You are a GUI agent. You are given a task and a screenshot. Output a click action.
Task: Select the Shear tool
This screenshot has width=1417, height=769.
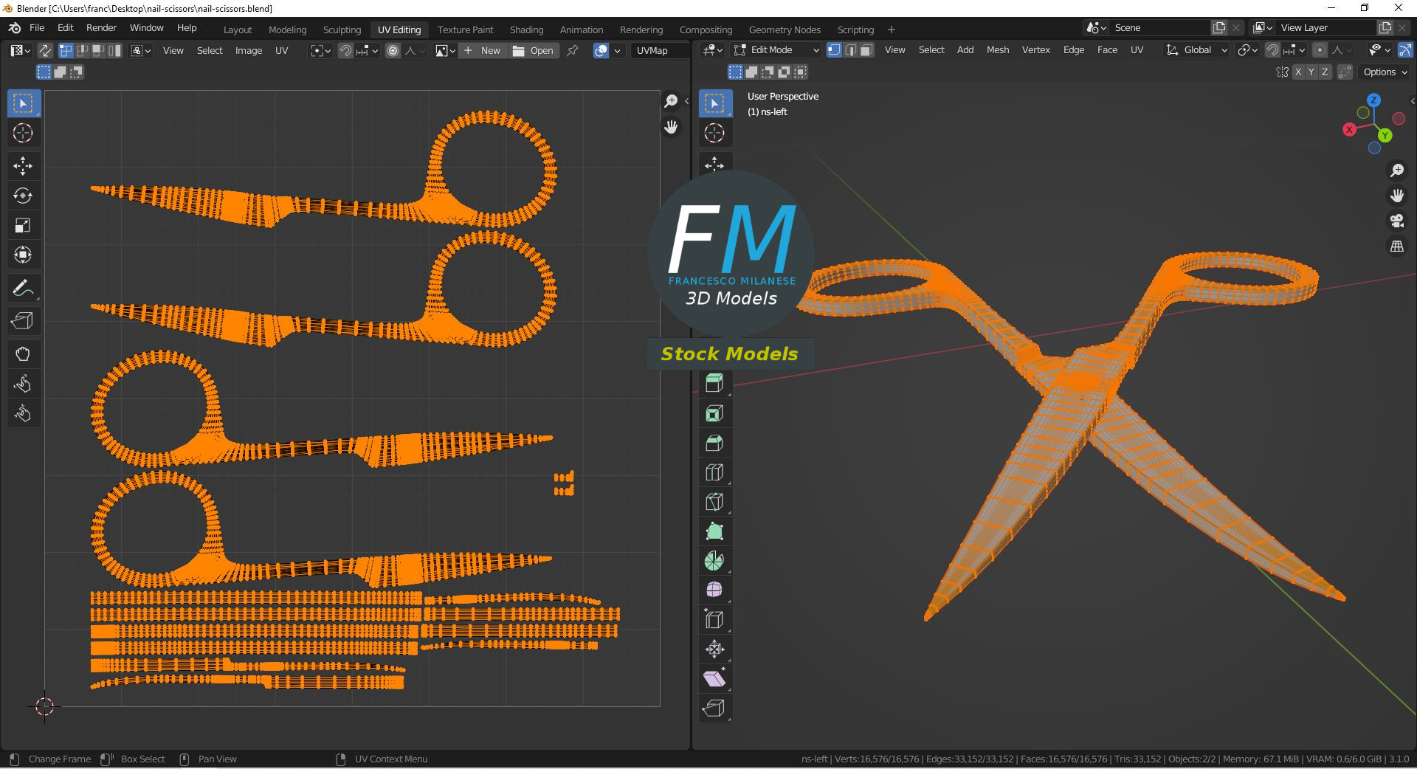tap(714, 679)
